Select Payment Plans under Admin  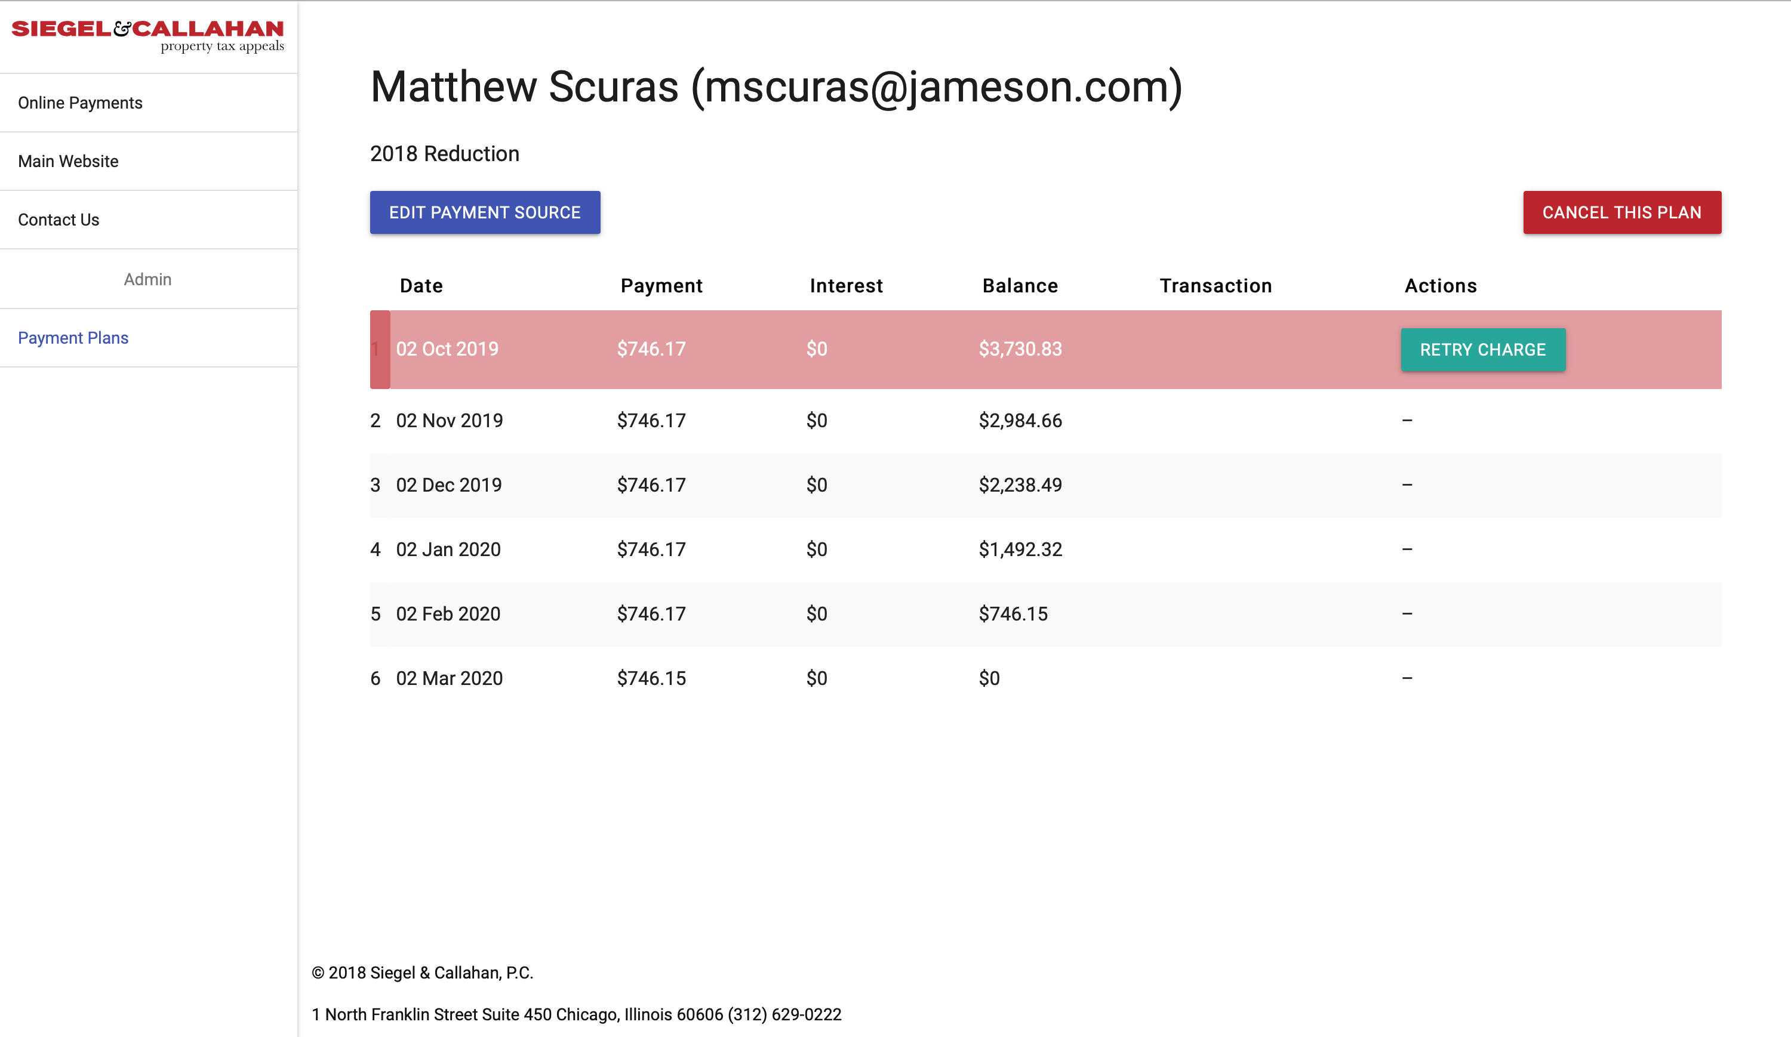73,338
